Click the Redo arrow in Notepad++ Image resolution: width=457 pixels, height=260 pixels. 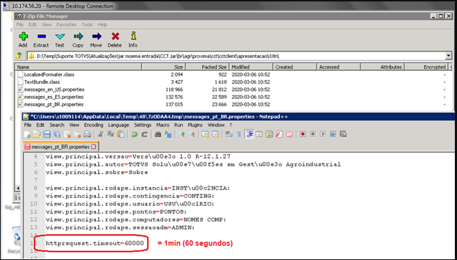(x=145, y=134)
